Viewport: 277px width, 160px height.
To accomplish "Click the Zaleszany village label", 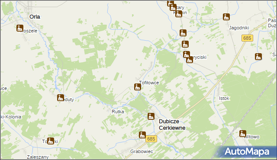I will coord(38,157).
